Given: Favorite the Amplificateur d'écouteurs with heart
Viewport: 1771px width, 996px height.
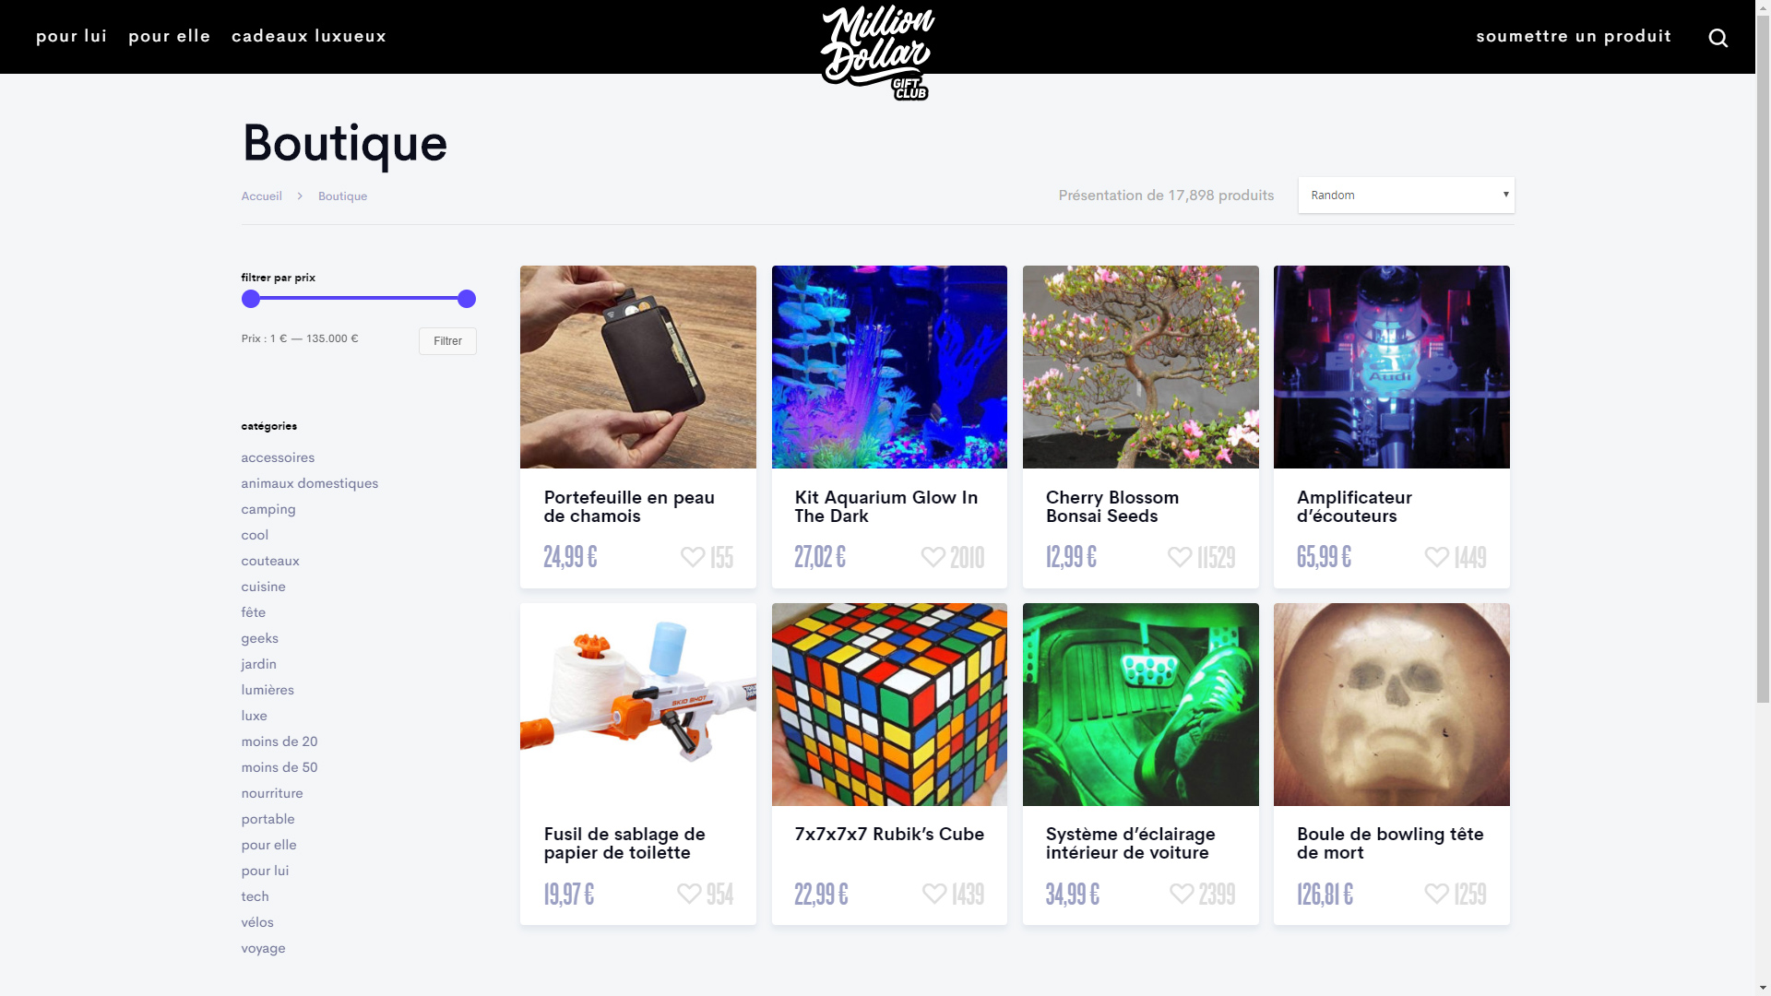Looking at the screenshot, I should [1436, 557].
